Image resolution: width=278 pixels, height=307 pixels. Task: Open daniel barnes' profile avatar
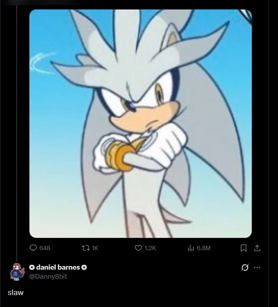coord(17,272)
